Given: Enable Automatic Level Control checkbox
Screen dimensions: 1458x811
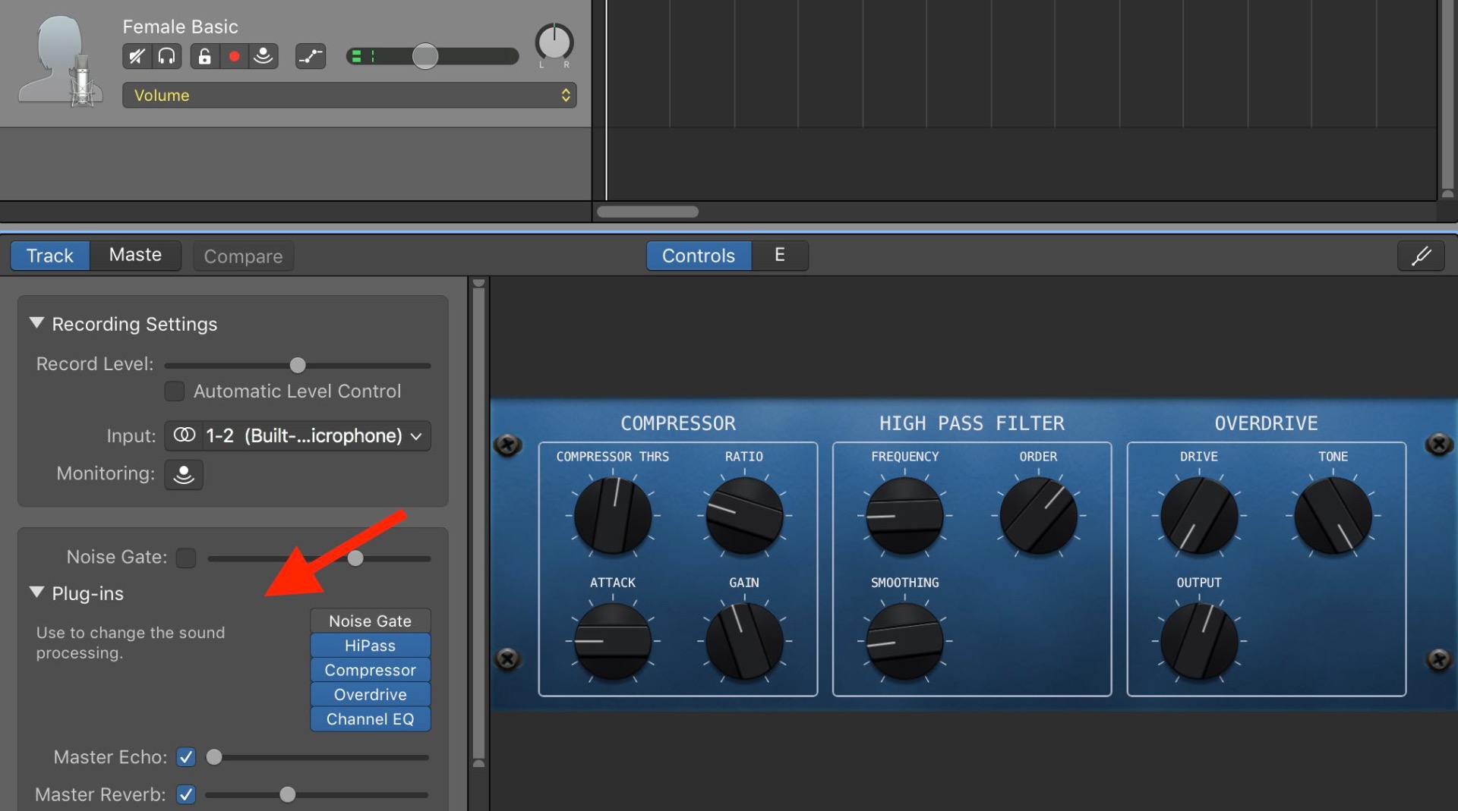Looking at the screenshot, I should (175, 391).
